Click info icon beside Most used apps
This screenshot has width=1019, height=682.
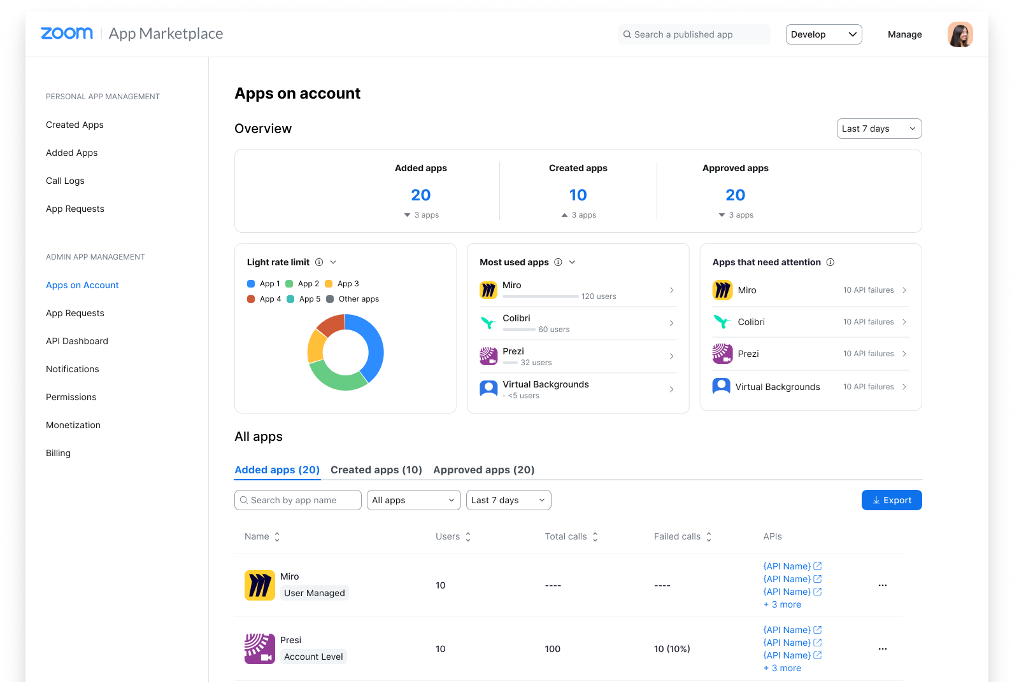pyautogui.click(x=558, y=262)
